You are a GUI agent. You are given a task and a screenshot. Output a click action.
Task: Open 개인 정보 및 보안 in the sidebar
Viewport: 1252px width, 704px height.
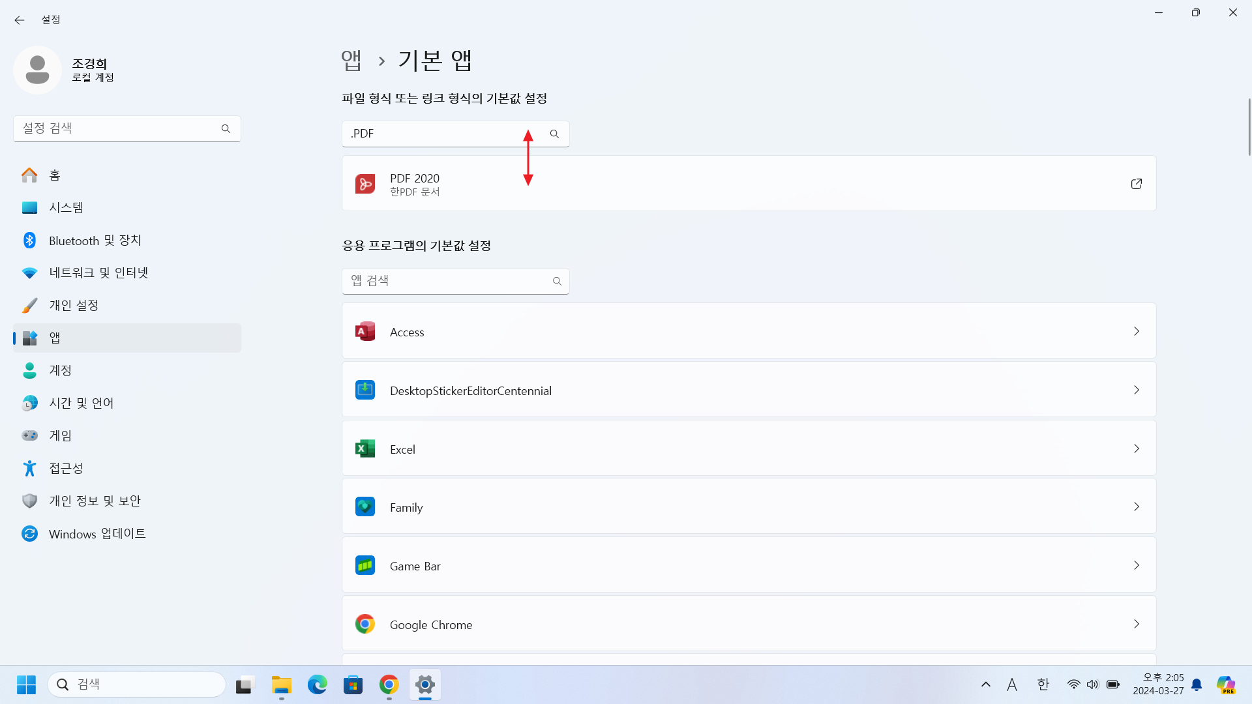point(127,501)
